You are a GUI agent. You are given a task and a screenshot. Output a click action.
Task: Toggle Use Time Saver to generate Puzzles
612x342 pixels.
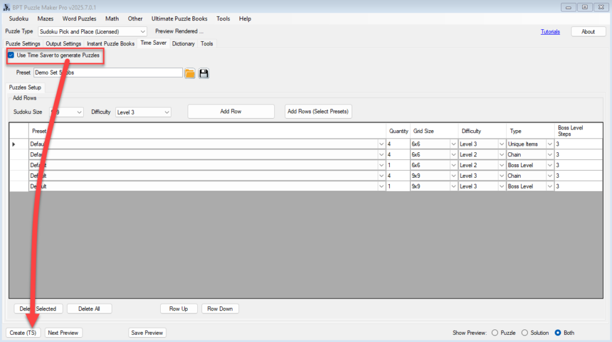pos(11,55)
